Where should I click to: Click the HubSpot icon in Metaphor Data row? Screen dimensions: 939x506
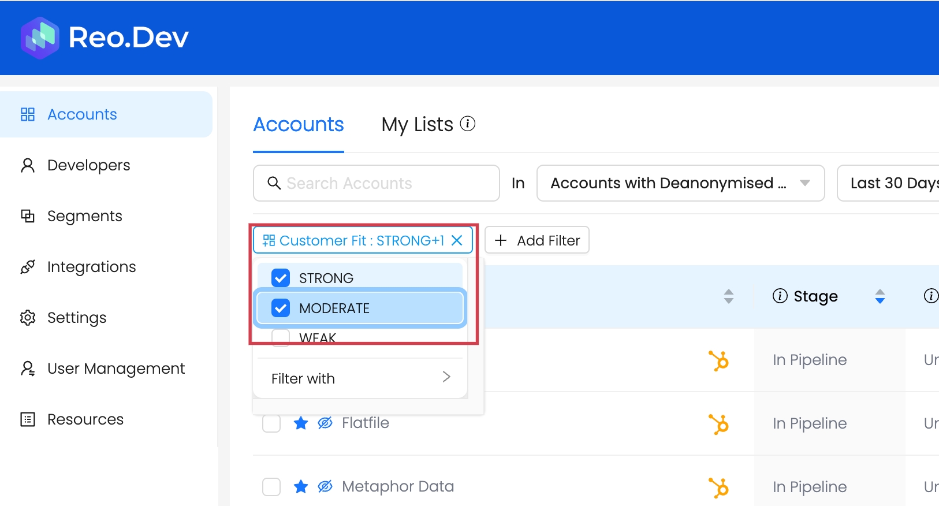(719, 488)
